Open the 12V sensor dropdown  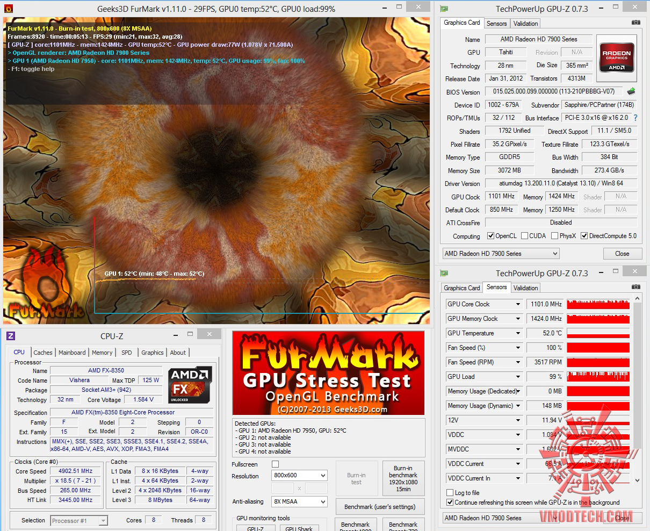point(483,420)
